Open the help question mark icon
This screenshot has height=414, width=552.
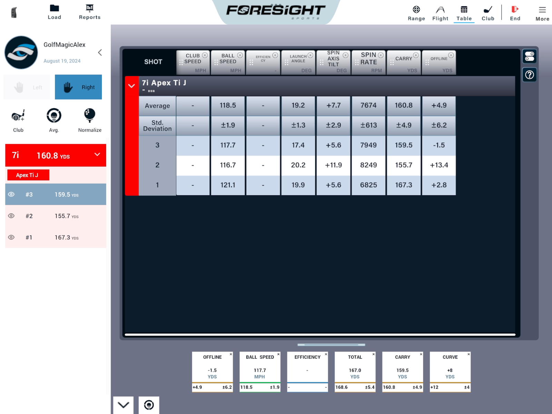[529, 75]
